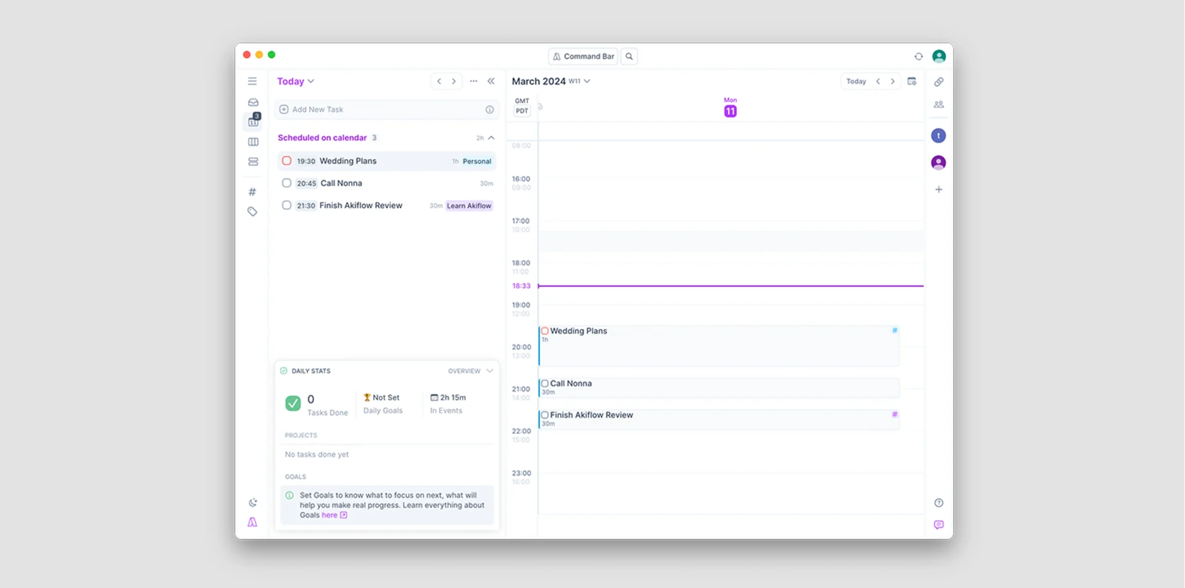1185x588 pixels.
Task: Click the 21:30 time on Finish Akiflow Review
Action: point(306,205)
